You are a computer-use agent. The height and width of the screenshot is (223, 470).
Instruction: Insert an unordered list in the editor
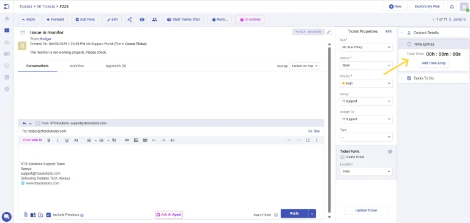coord(102,140)
